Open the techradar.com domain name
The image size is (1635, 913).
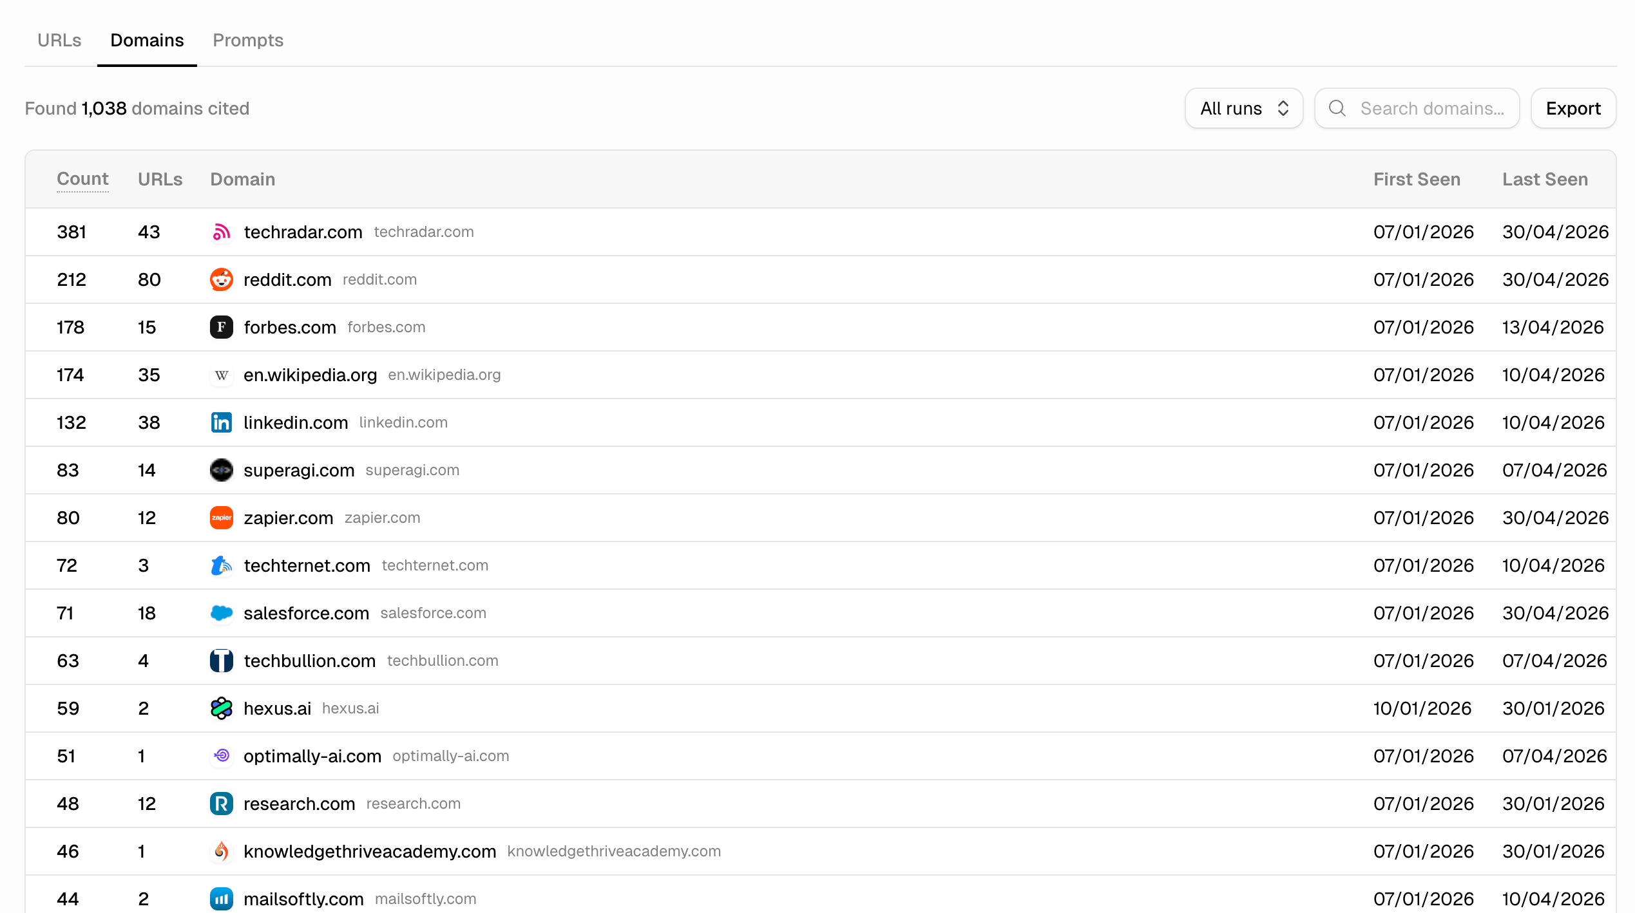[303, 232]
